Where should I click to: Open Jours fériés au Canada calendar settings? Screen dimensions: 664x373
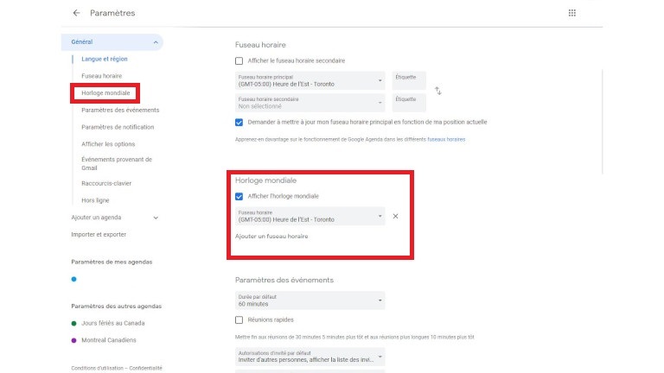click(x=113, y=323)
